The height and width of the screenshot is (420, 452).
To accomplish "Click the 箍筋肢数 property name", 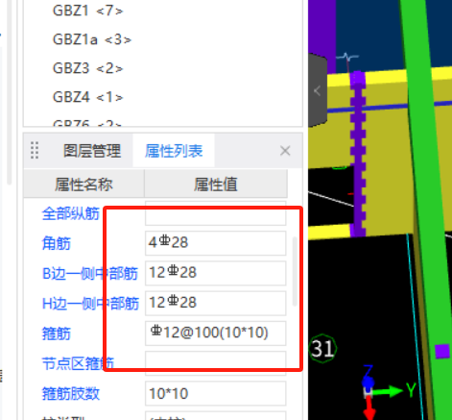I will (x=71, y=394).
